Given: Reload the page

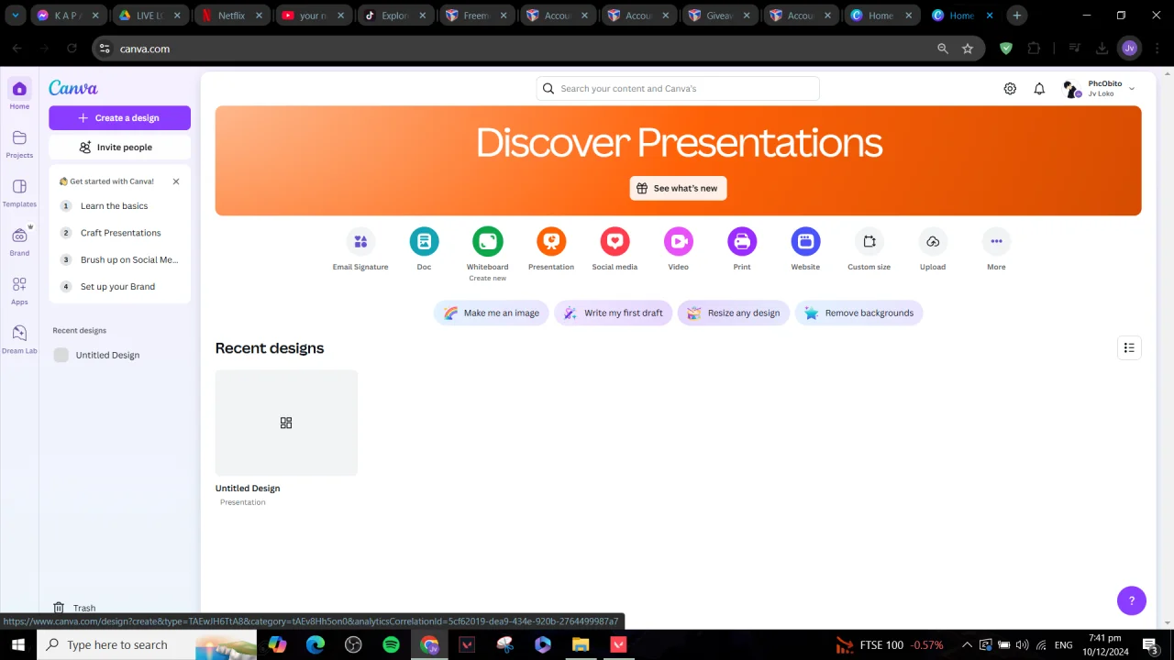Looking at the screenshot, I should pyautogui.click(x=72, y=49).
